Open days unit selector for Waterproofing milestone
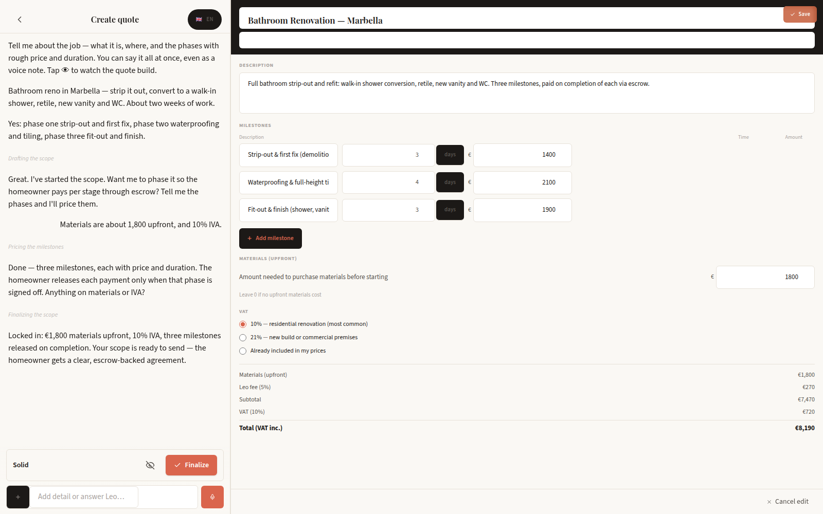The image size is (823, 514). tap(450, 182)
